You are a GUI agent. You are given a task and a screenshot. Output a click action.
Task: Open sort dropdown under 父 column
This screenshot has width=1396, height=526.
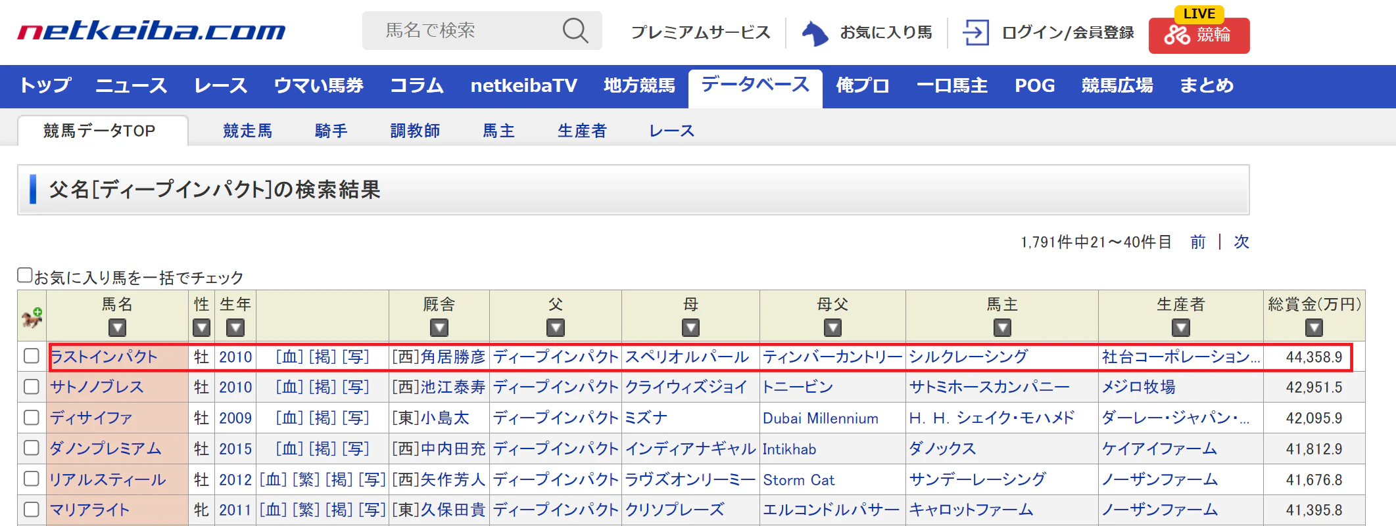pyautogui.click(x=556, y=327)
